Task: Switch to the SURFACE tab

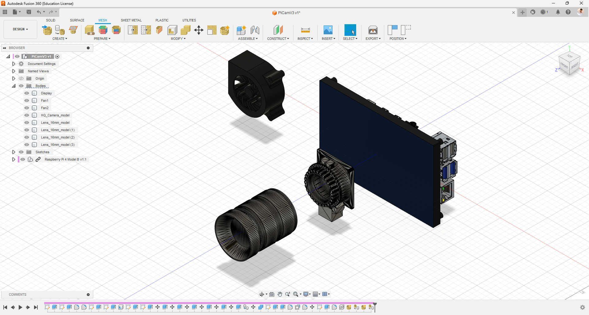Action: (77, 20)
